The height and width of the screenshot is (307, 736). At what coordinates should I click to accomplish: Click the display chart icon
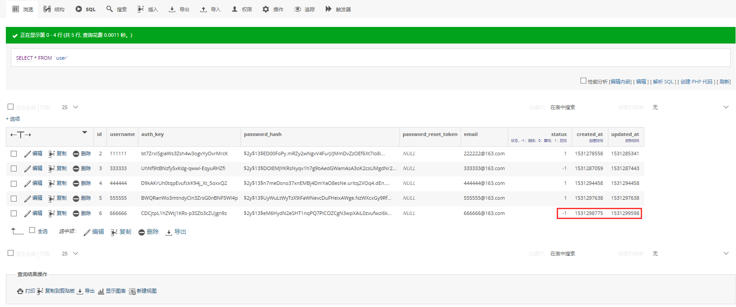[101, 291]
